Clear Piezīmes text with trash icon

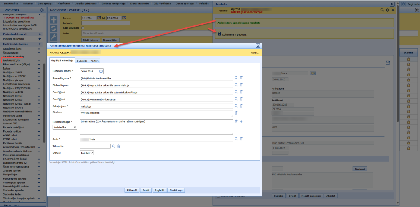[x=236, y=113]
